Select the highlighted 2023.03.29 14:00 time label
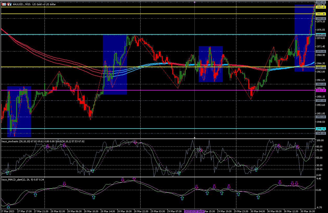 pyautogui.click(x=194, y=211)
